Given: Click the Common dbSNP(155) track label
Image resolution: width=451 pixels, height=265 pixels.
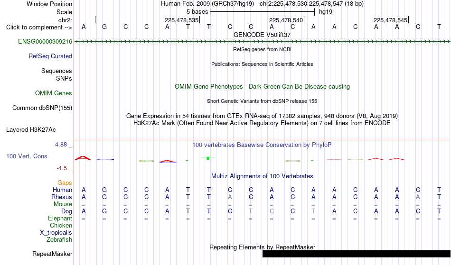Looking at the screenshot, I should 42,108.
